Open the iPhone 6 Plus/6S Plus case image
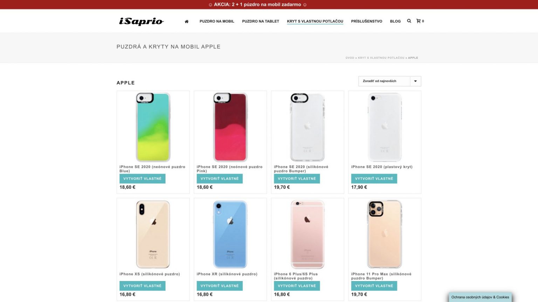Viewport: 538px width, 302px height. [x=308, y=234]
